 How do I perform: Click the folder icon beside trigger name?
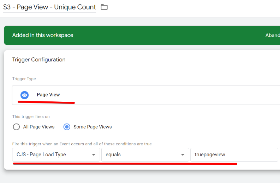click(104, 7)
